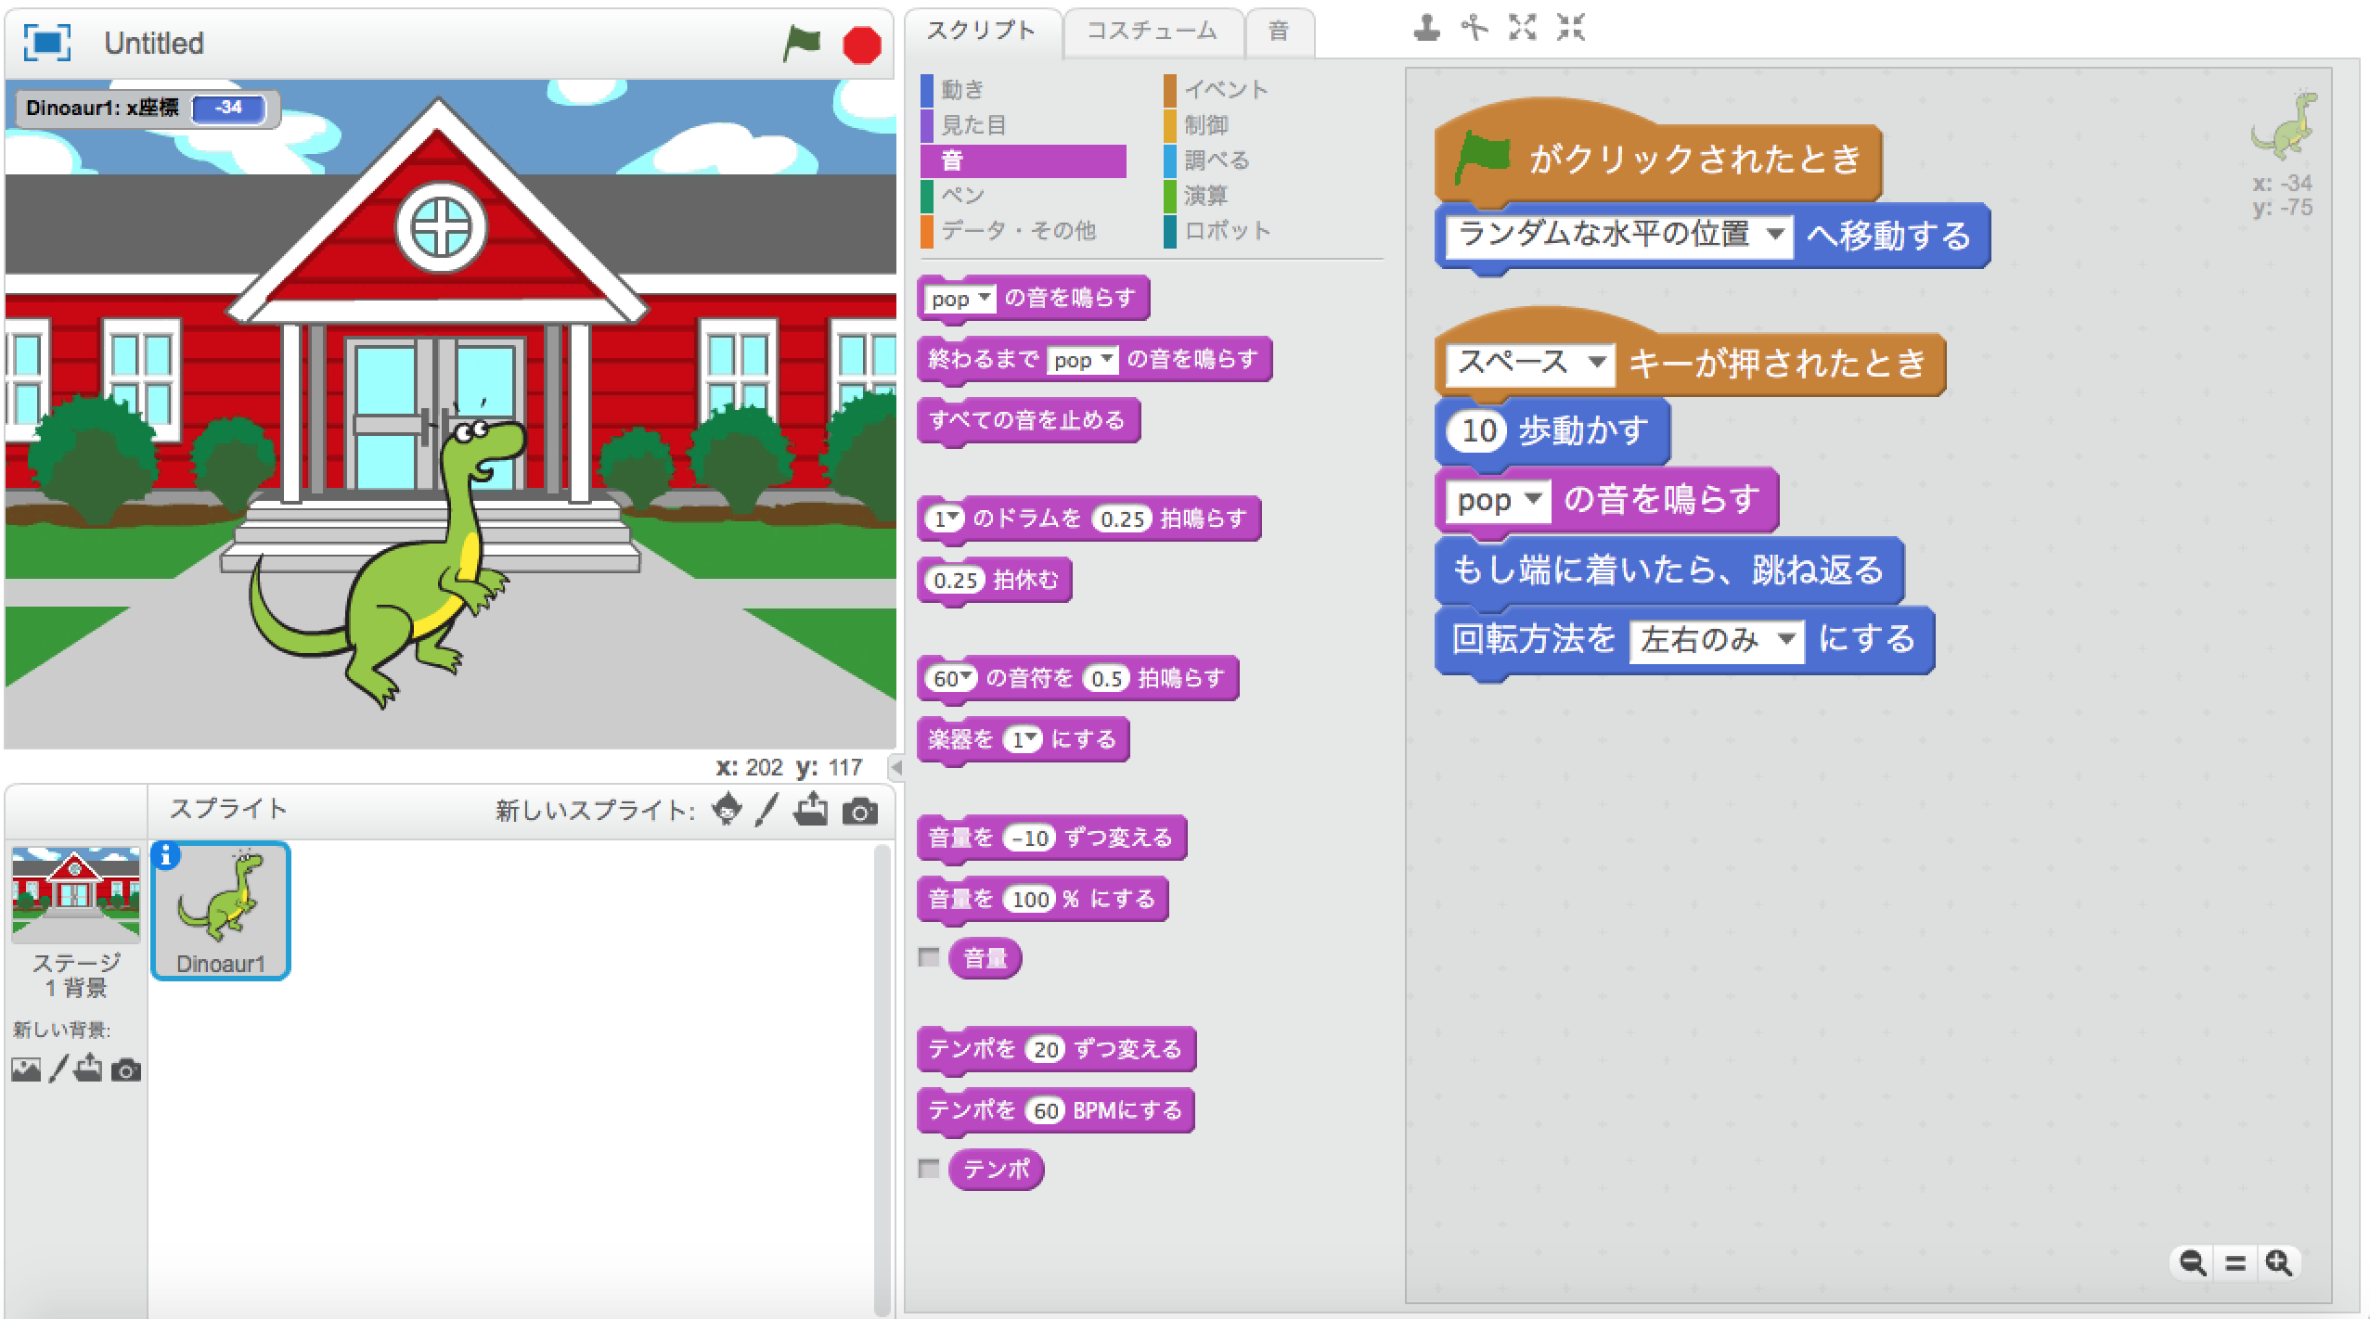Select the 制御 block category
The width and height of the screenshot is (2370, 1319).
pos(1267,125)
